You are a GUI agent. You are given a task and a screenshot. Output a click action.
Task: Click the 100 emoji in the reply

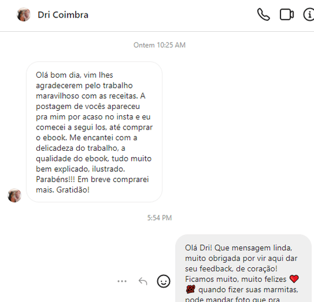pyautogui.click(x=190, y=290)
